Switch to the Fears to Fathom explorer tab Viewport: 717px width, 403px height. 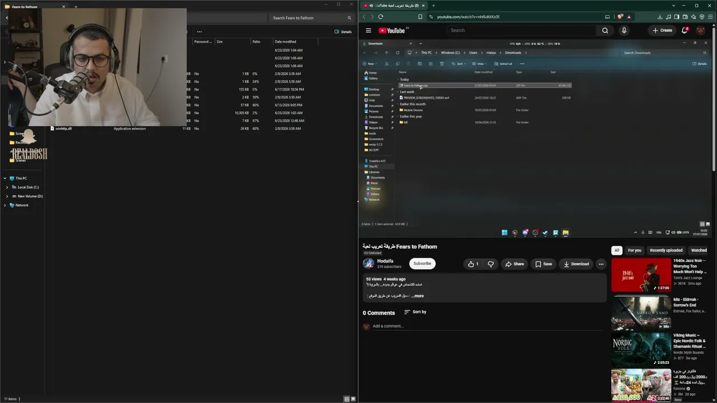point(35,7)
